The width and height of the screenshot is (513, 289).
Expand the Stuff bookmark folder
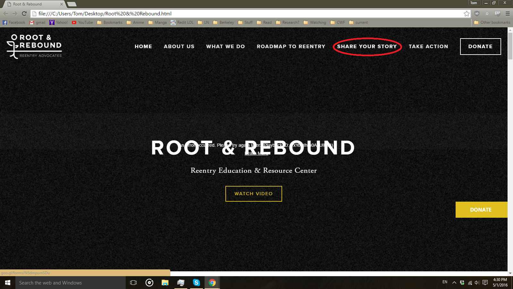tap(245, 22)
